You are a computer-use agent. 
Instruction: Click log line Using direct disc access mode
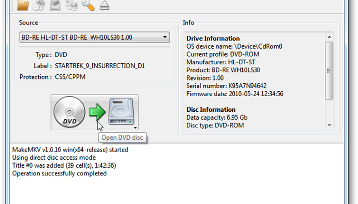(54, 158)
